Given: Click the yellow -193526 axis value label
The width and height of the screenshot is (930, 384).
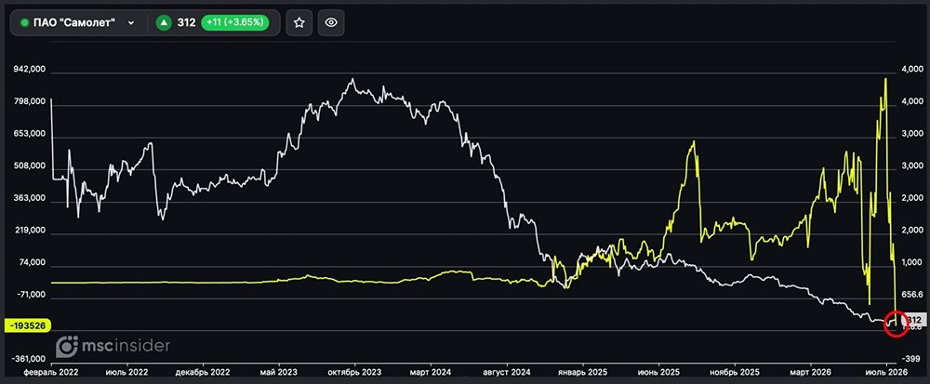Looking at the screenshot, I should tap(27, 325).
